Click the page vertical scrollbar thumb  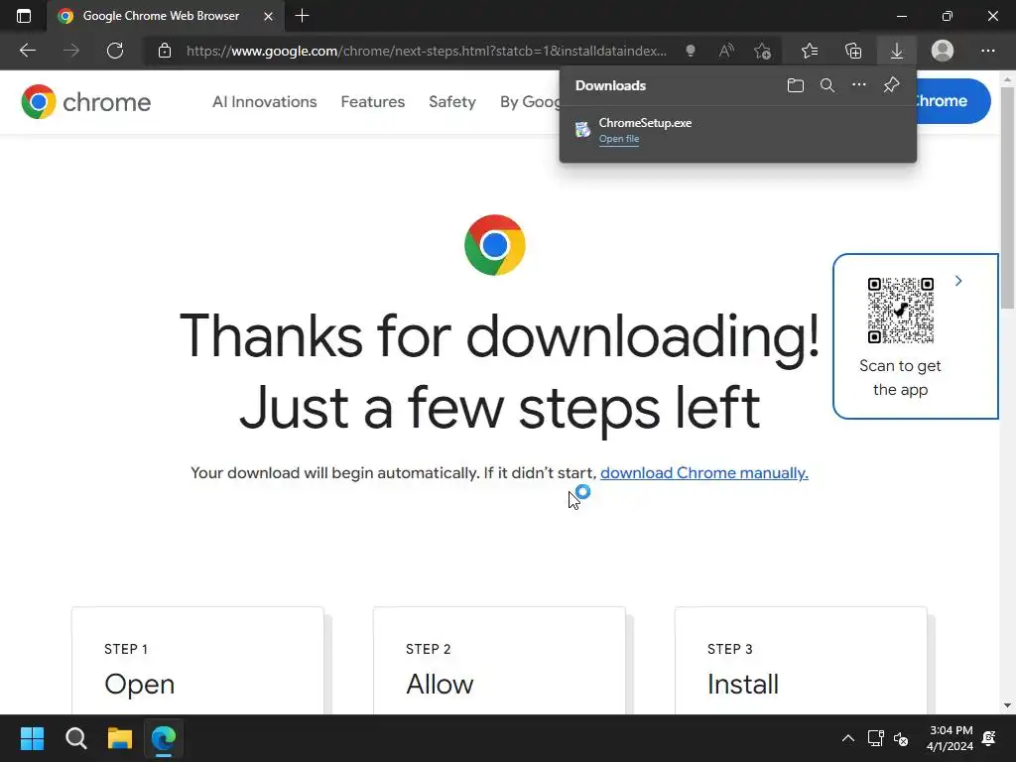pos(1007,197)
